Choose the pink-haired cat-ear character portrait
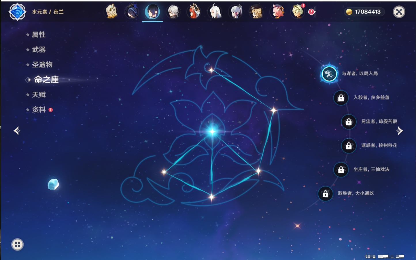 pos(277,12)
